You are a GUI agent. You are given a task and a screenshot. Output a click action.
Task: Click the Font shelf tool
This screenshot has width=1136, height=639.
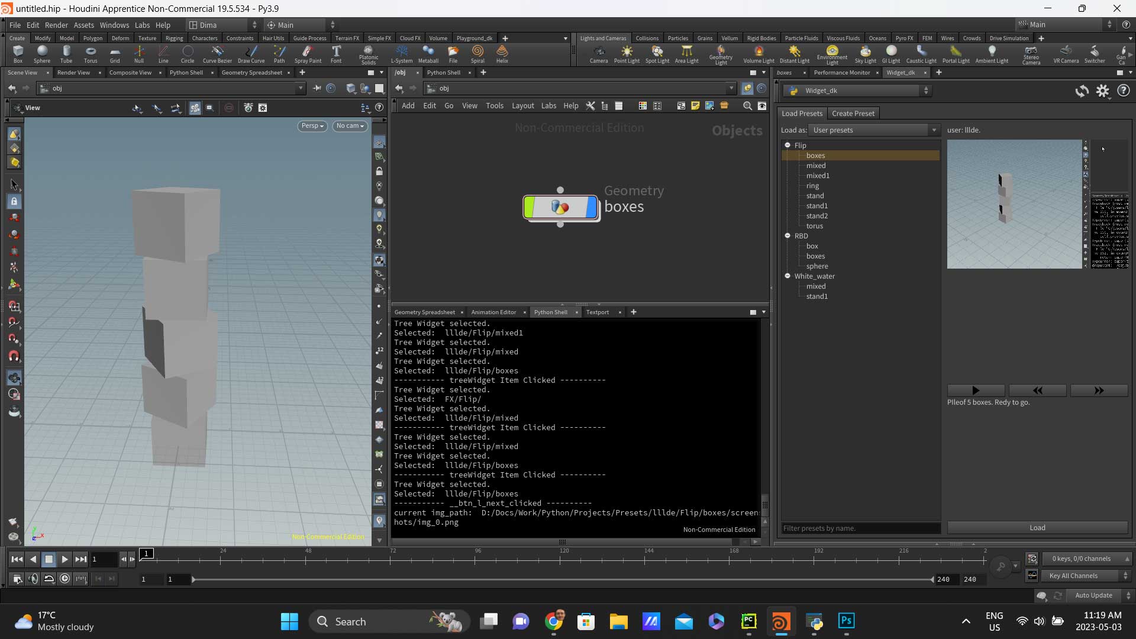coord(335,54)
